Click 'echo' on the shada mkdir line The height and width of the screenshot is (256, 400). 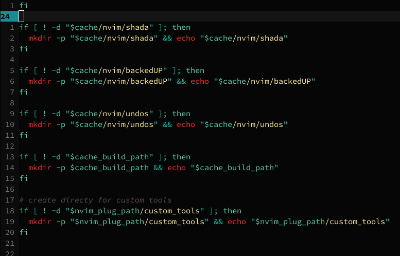(x=186, y=38)
